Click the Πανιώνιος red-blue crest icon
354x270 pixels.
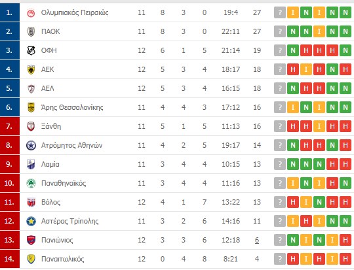click(31, 240)
